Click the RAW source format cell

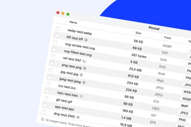[x=161, y=74]
